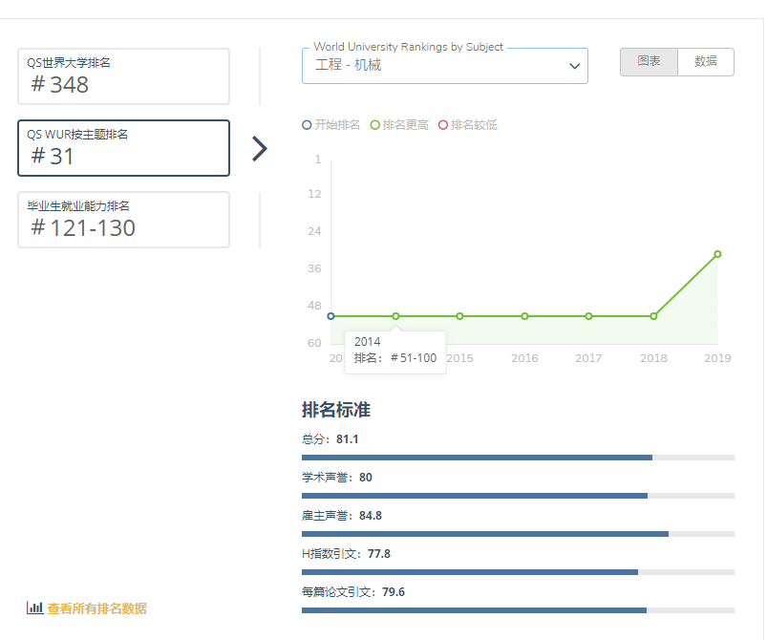Click the bar chart icon beside 查看所有排名数据
767x640 pixels.
(34, 608)
